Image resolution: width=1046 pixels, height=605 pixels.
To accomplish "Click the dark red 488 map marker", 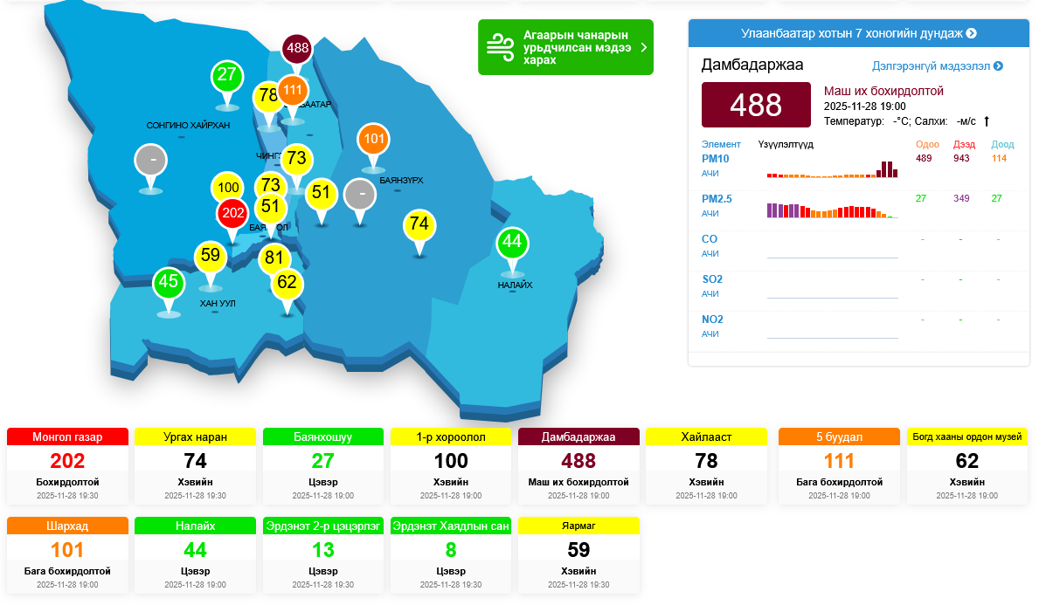I will click(x=298, y=48).
